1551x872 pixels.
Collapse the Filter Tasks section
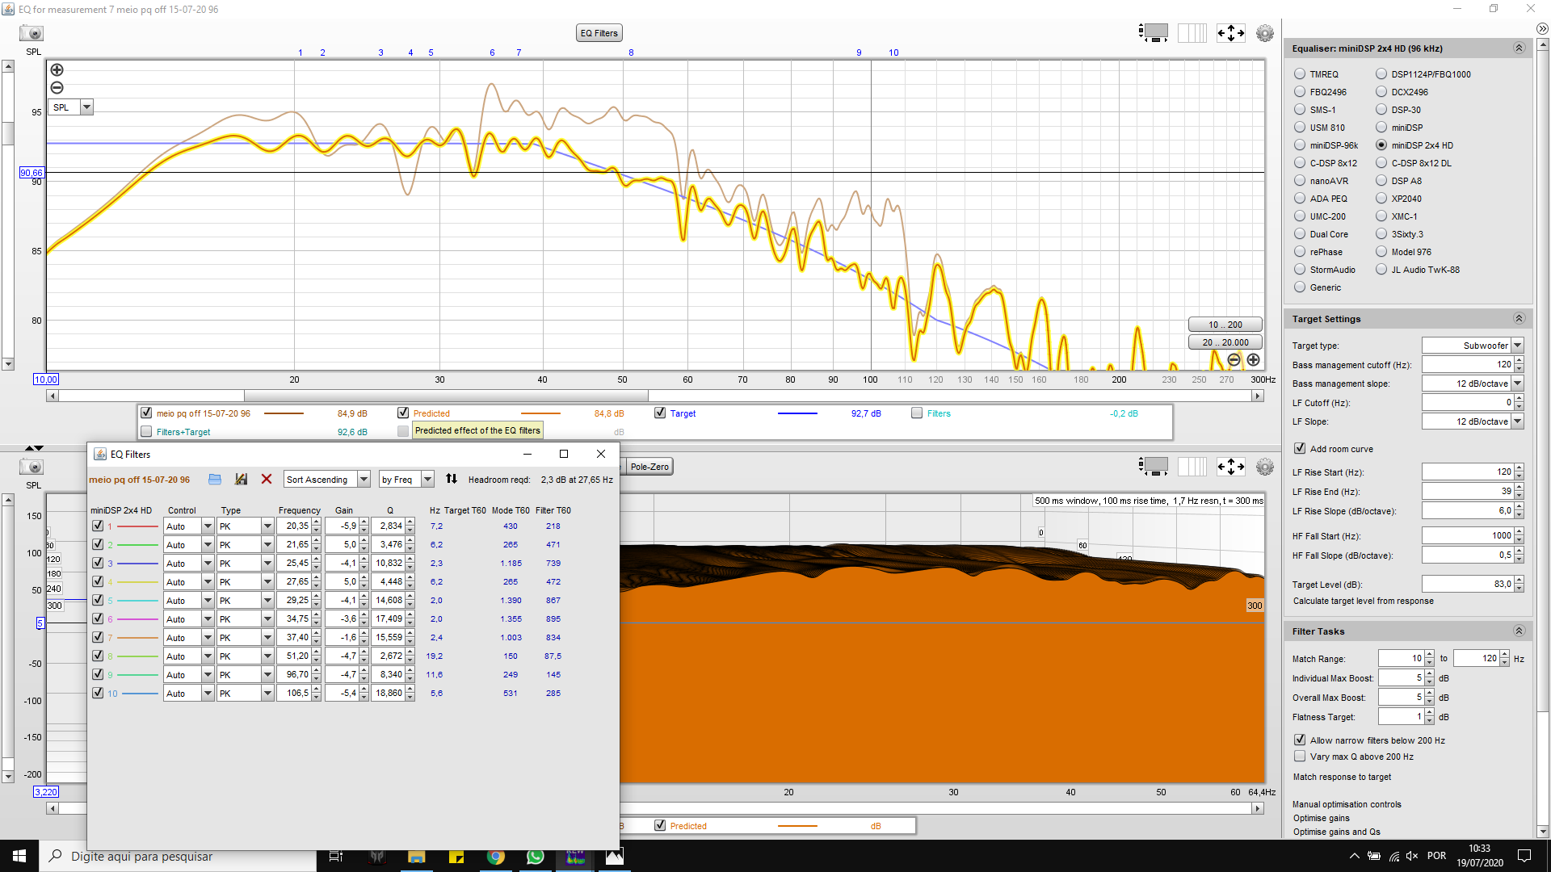1519,631
